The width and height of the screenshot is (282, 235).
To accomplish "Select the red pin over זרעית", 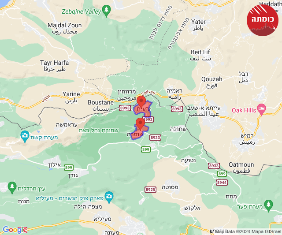I will tap(141, 102).
